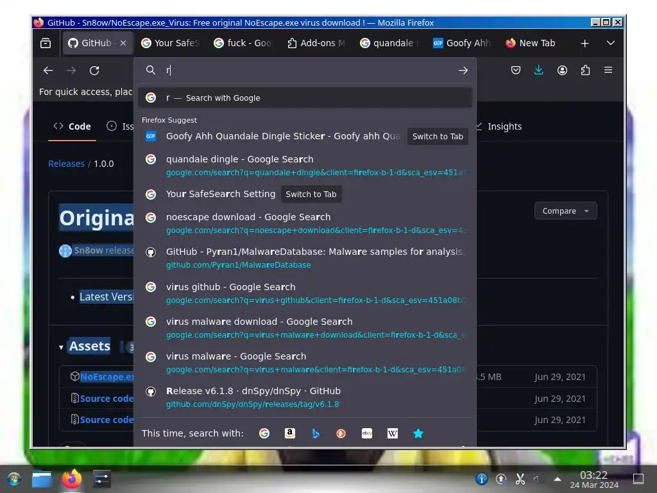Search this time with Amazon icon
This screenshot has width=657, height=493.
pos(290,433)
